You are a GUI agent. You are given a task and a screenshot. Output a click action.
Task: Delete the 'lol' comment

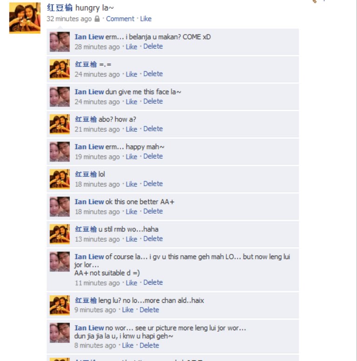click(153, 184)
